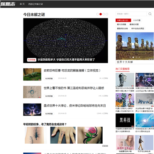Viewport: 154px width, 154px height.
Task: Click the magnifier search icon
Action: point(150,14)
